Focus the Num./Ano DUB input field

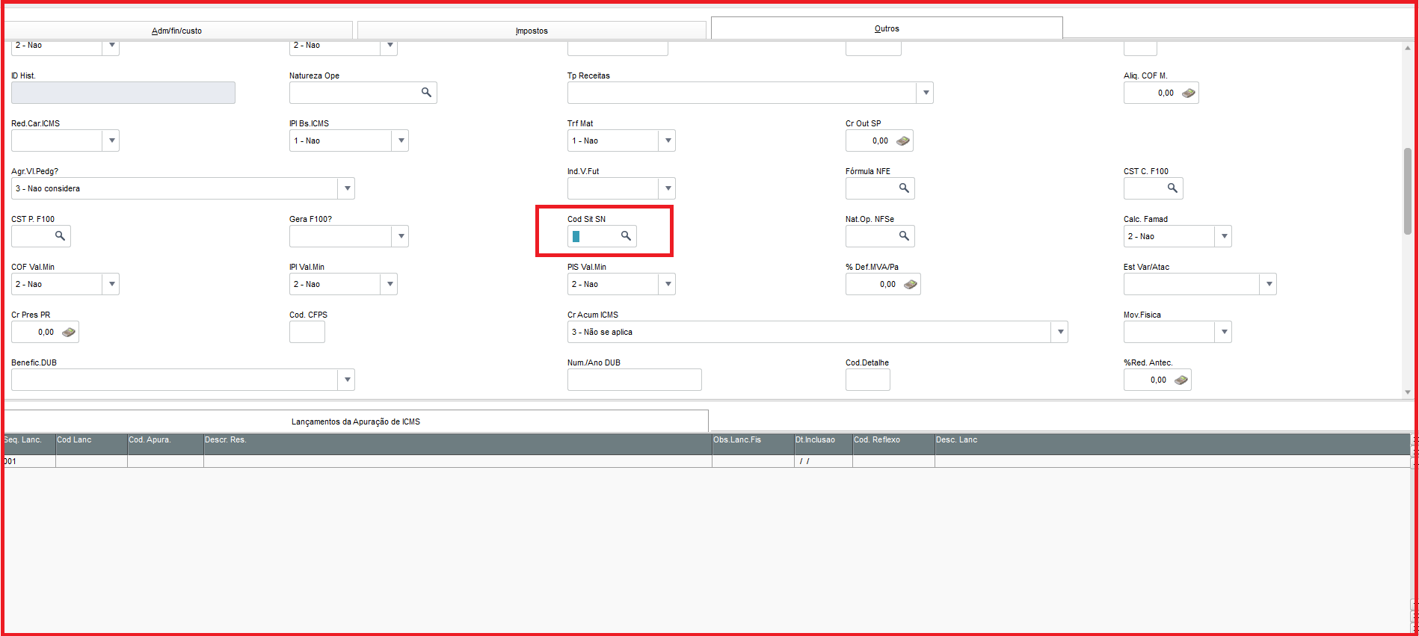(x=634, y=380)
